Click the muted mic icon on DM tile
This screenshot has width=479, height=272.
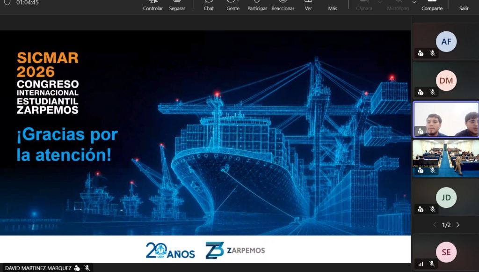433,92
